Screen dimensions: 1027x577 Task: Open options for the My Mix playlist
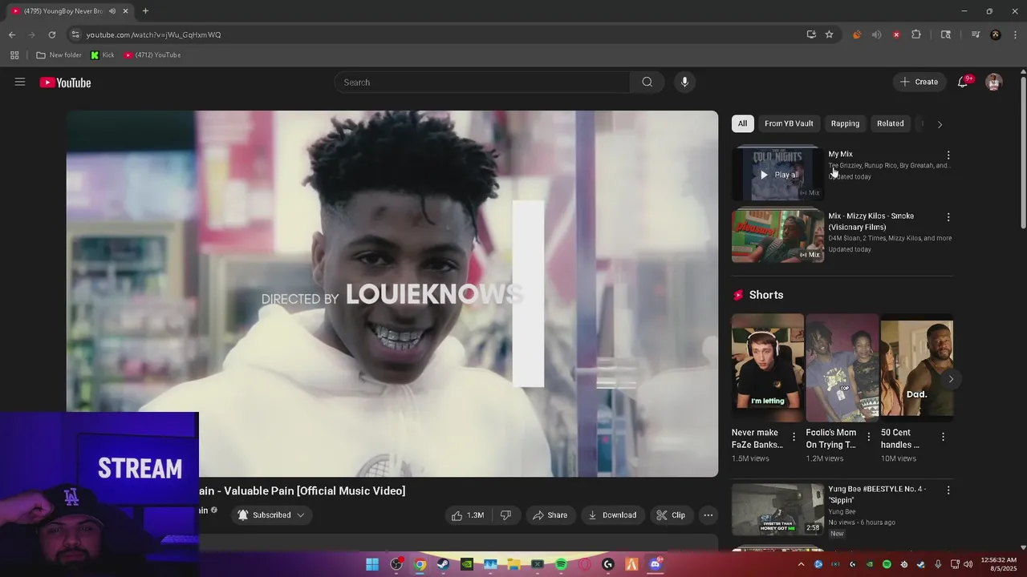pos(948,155)
